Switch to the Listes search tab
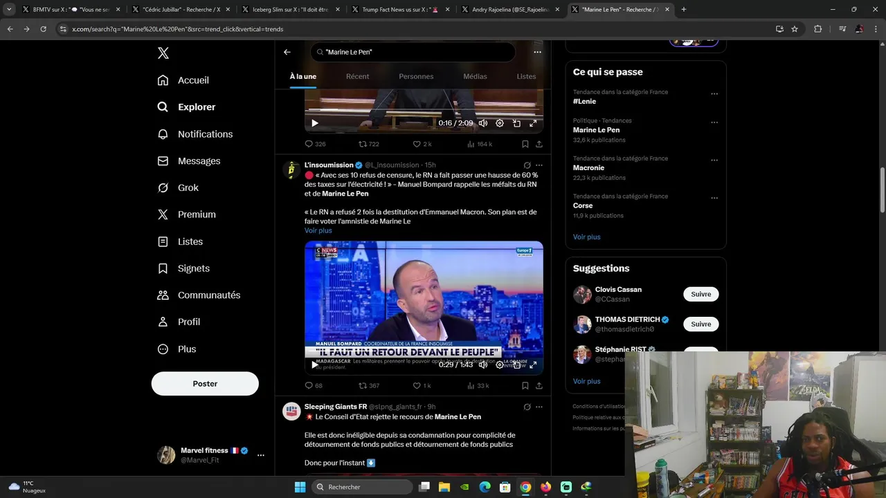 (x=526, y=77)
